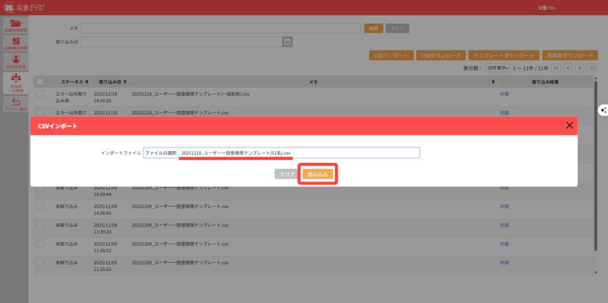
Task: Select the 利用者一括登録 sidebar icon
Action: pyautogui.click(x=15, y=82)
